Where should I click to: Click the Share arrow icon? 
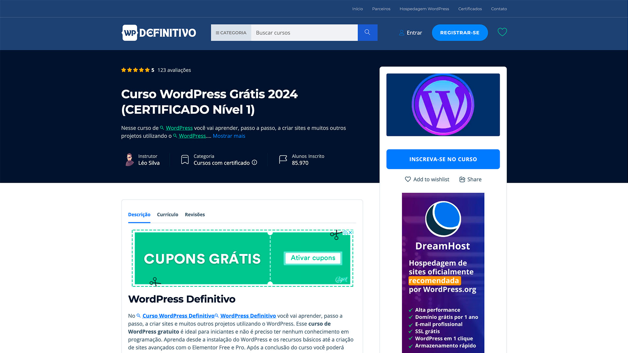[x=462, y=179]
